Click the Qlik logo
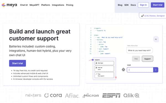Image resolution: width=166 pixels, height=103 pixels. 131,96
